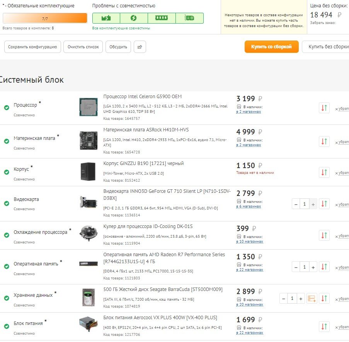Remove the case with убрать link

342,173
